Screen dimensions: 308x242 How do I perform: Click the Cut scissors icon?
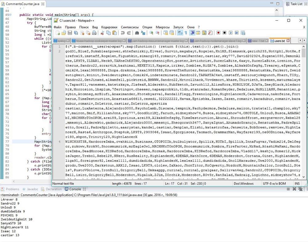(103, 33)
